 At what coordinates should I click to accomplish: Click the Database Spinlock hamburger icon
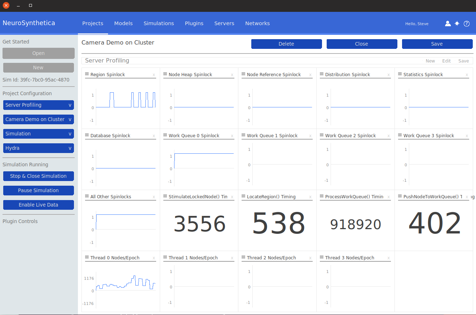pyautogui.click(x=87, y=135)
